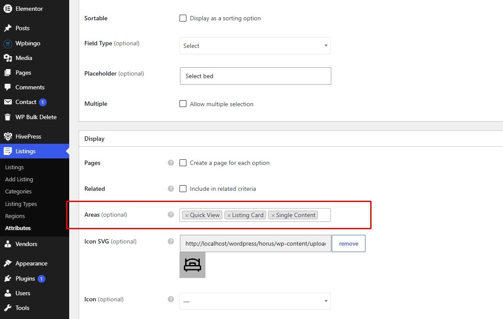Click the Posts pushpin icon
503x319 pixels.
tap(8, 28)
